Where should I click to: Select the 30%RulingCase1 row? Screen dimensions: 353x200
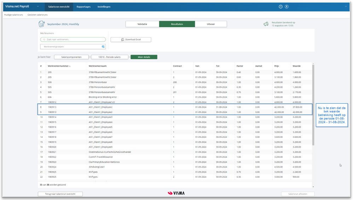175,167
